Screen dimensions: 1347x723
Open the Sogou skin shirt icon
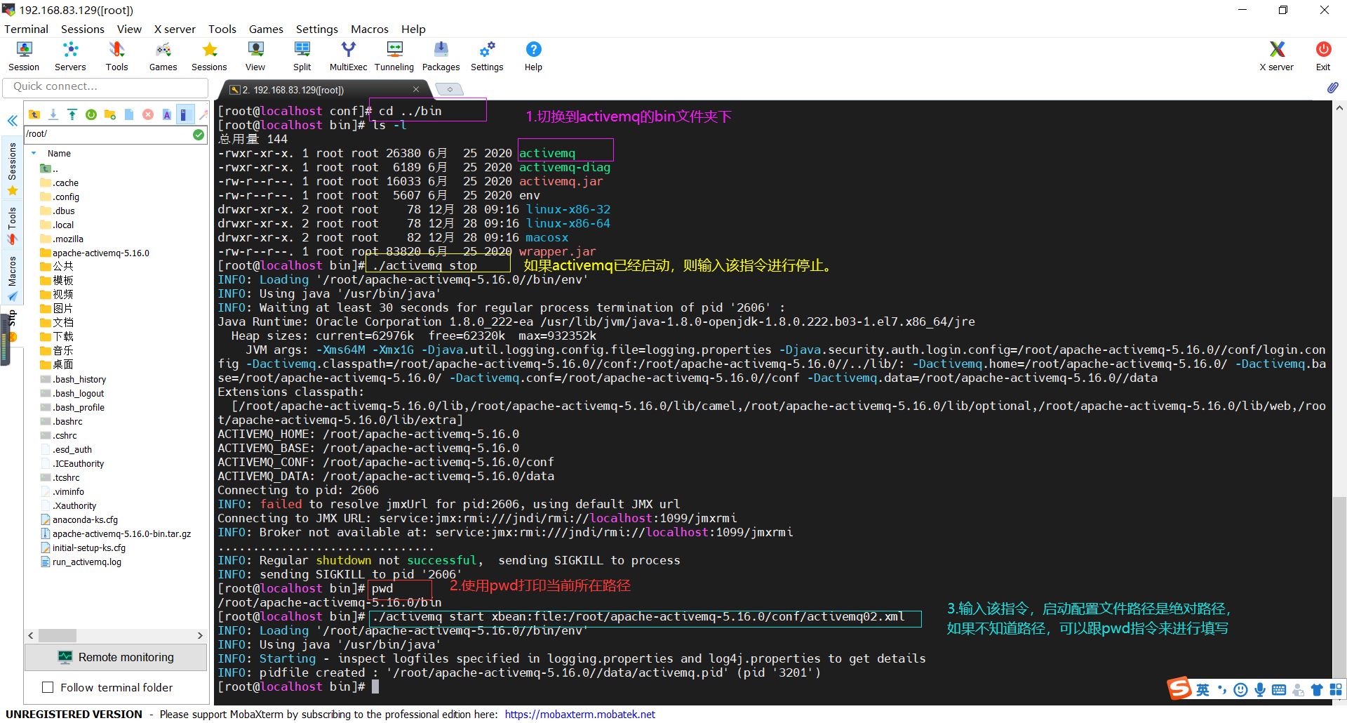coord(1317,690)
